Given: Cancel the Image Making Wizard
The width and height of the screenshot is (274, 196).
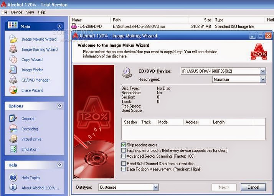Looking at the screenshot, I should pyautogui.click(x=253, y=187).
